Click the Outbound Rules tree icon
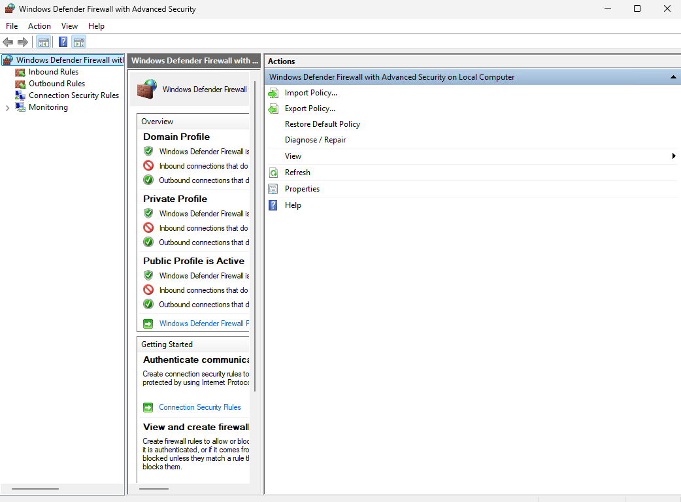 pos(20,84)
